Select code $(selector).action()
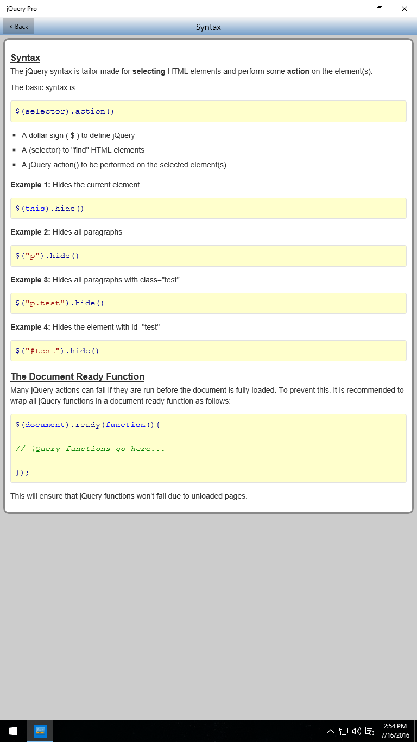This screenshot has height=742, width=417. click(65, 111)
